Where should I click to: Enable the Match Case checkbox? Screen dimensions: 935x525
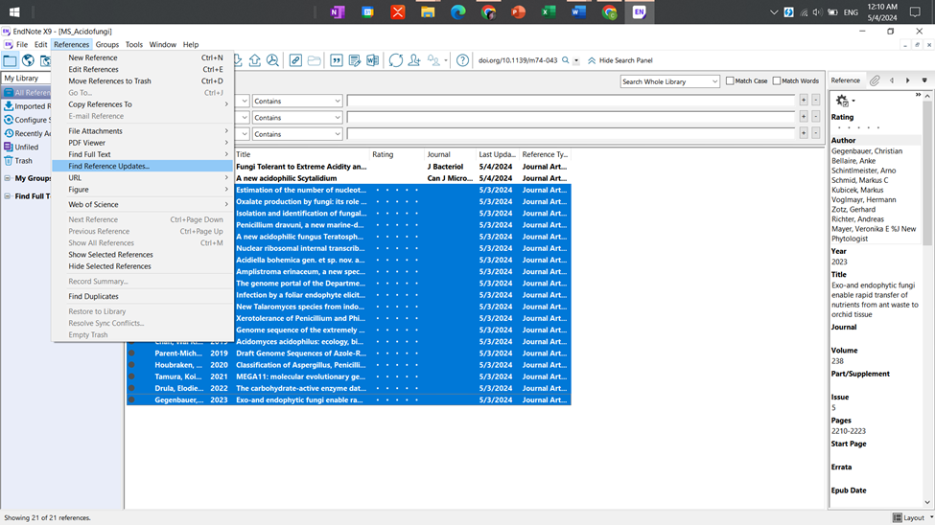coord(730,80)
